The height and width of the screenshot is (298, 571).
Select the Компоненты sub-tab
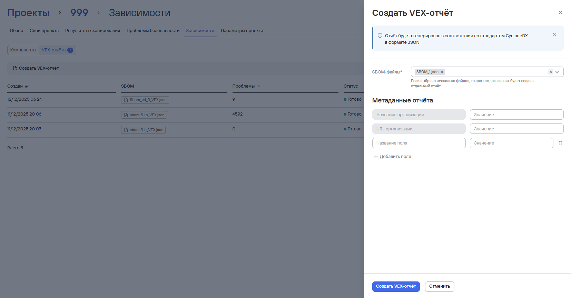[23, 50]
